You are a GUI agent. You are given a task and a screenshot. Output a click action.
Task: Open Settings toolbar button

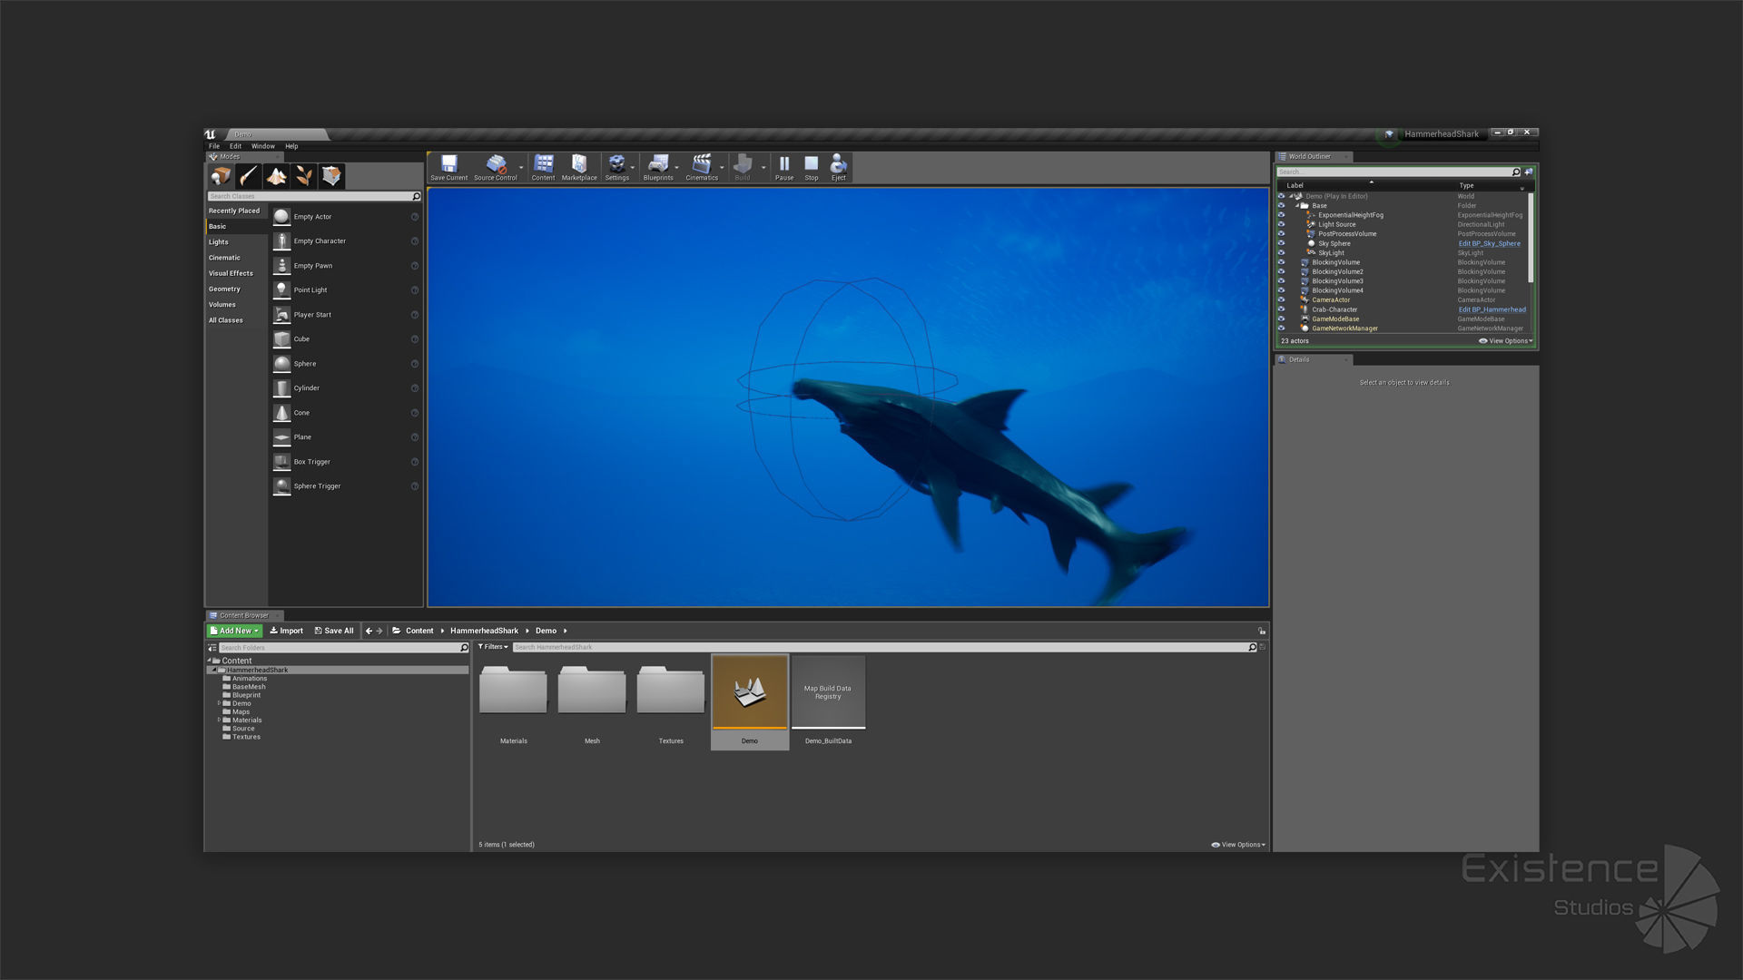pos(617,168)
